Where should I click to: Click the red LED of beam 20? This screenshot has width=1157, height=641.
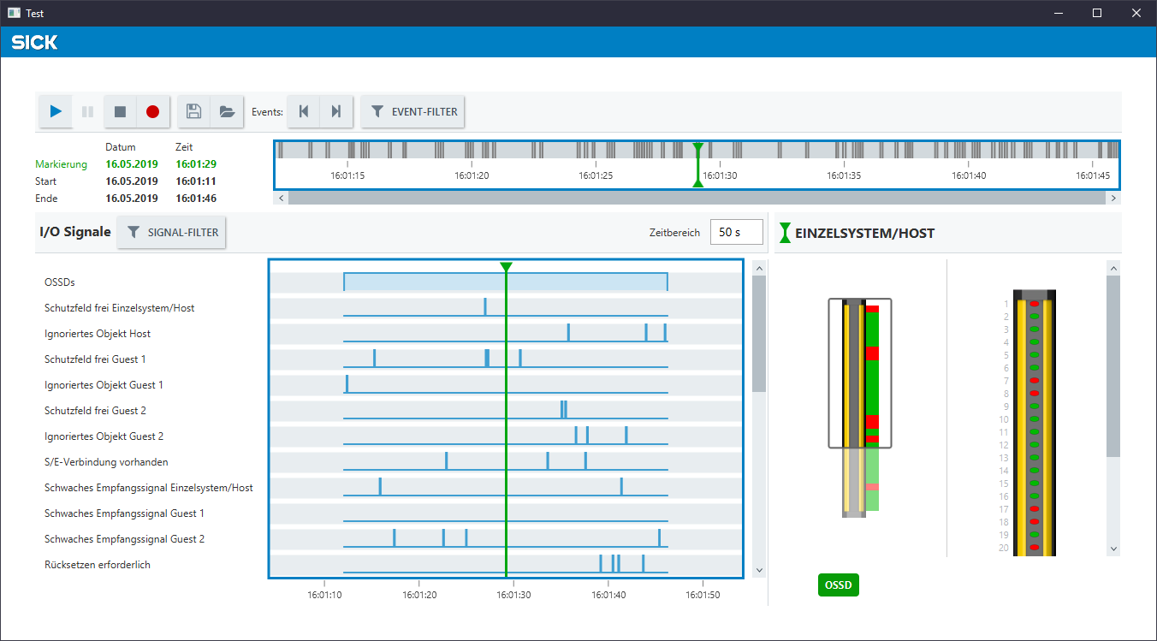[1034, 548]
